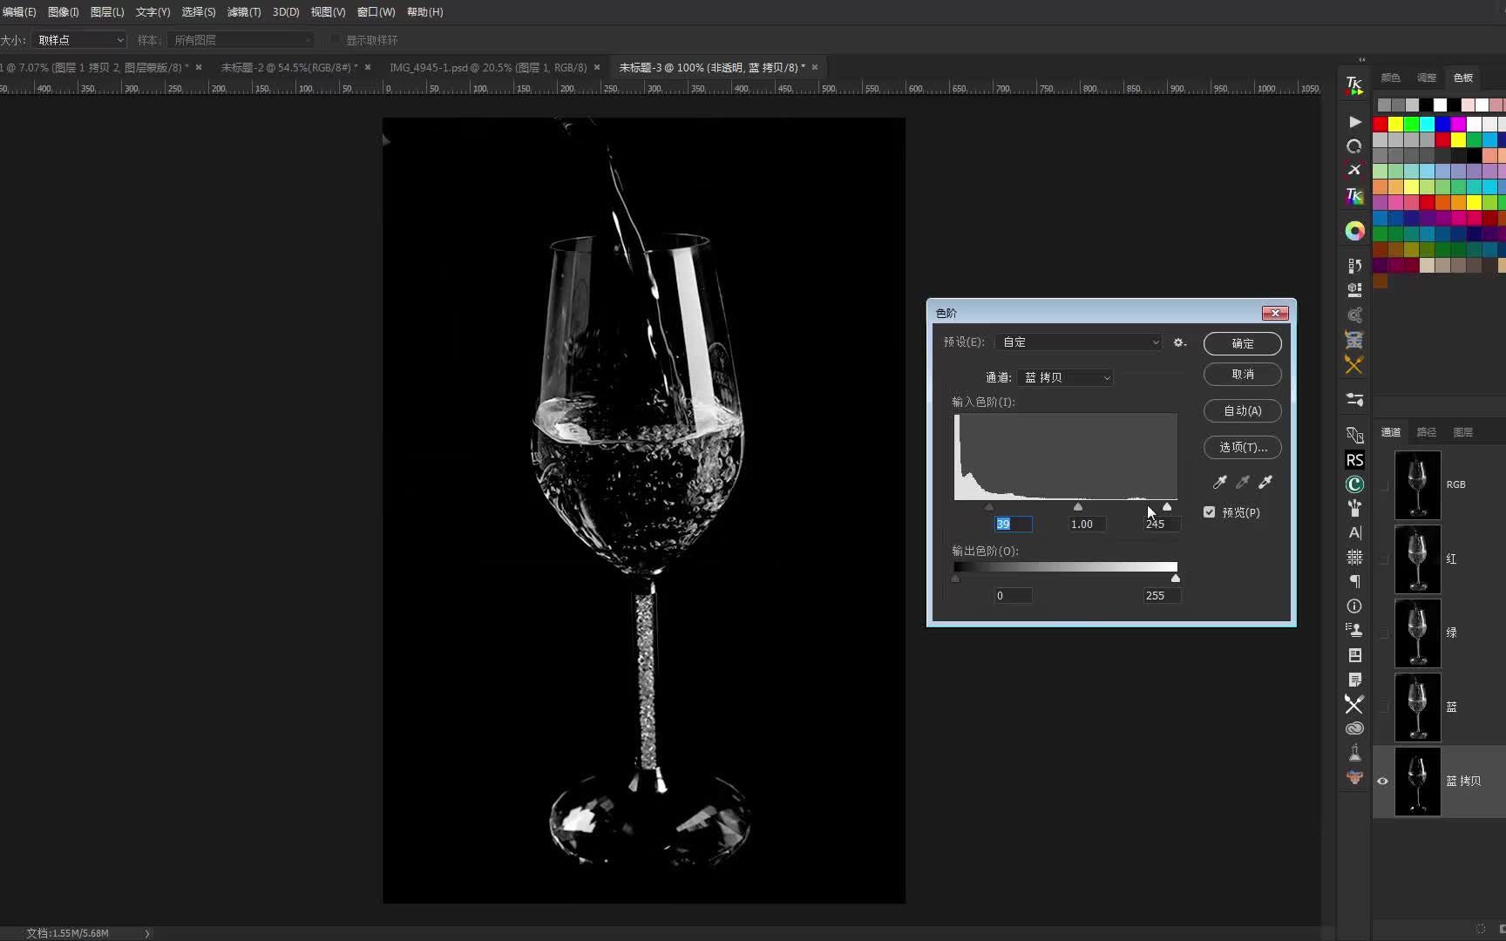This screenshot has width=1506, height=941.
Task: Pick the black point eyedropper in Levels
Action: (1220, 482)
